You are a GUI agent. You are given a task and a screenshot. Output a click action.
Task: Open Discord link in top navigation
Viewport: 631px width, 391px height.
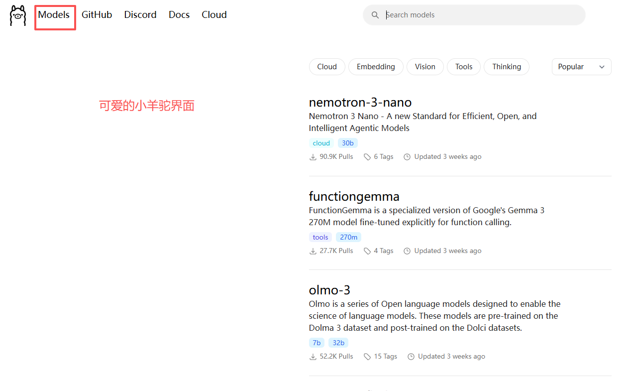(140, 15)
